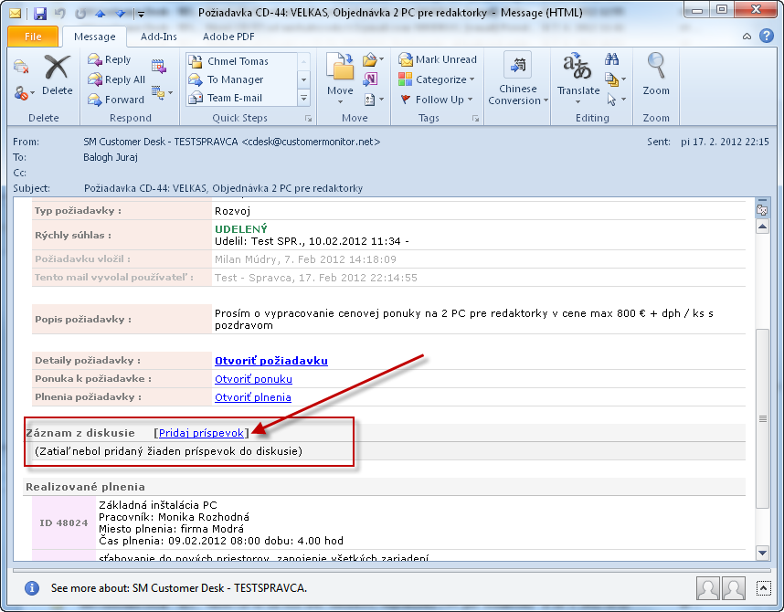Image resolution: width=784 pixels, height=612 pixels.
Task: Click the message body scrollbar thumb
Action: [x=762, y=418]
